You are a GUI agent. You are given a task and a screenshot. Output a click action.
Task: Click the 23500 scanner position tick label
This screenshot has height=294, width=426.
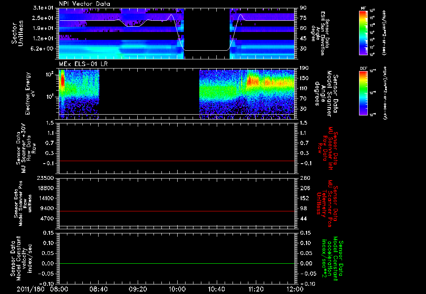point(45,178)
